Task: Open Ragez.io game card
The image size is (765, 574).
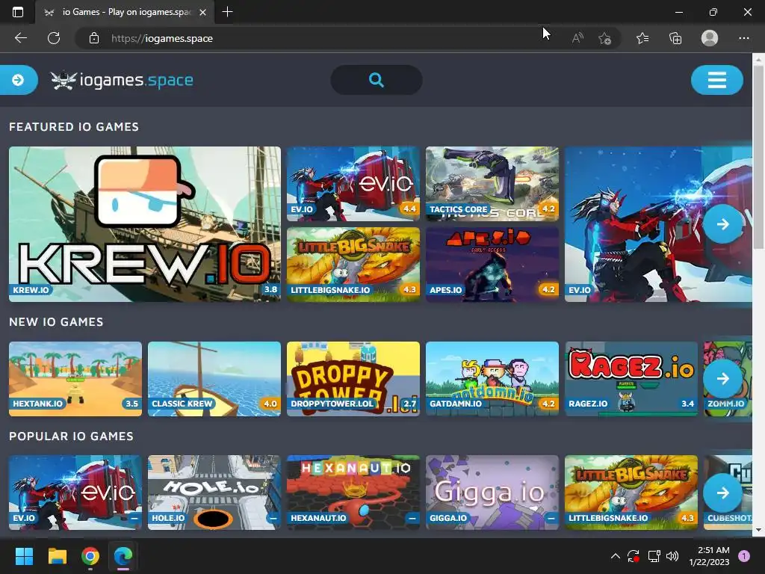Action: 631,379
